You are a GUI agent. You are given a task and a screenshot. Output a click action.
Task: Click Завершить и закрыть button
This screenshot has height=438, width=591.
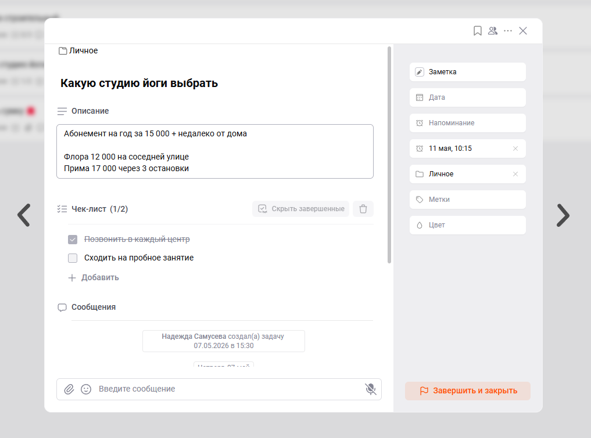click(468, 391)
